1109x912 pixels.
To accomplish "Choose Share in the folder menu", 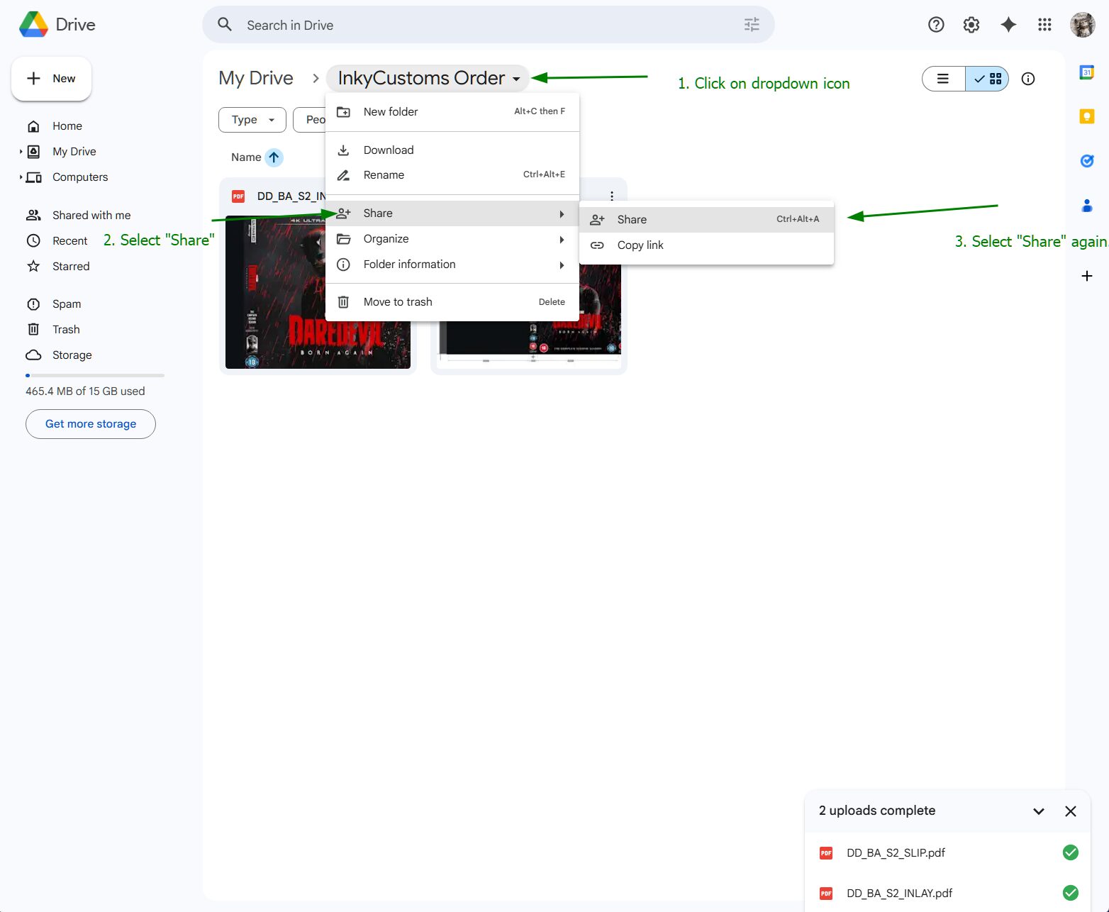I will pyautogui.click(x=452, y=213).
